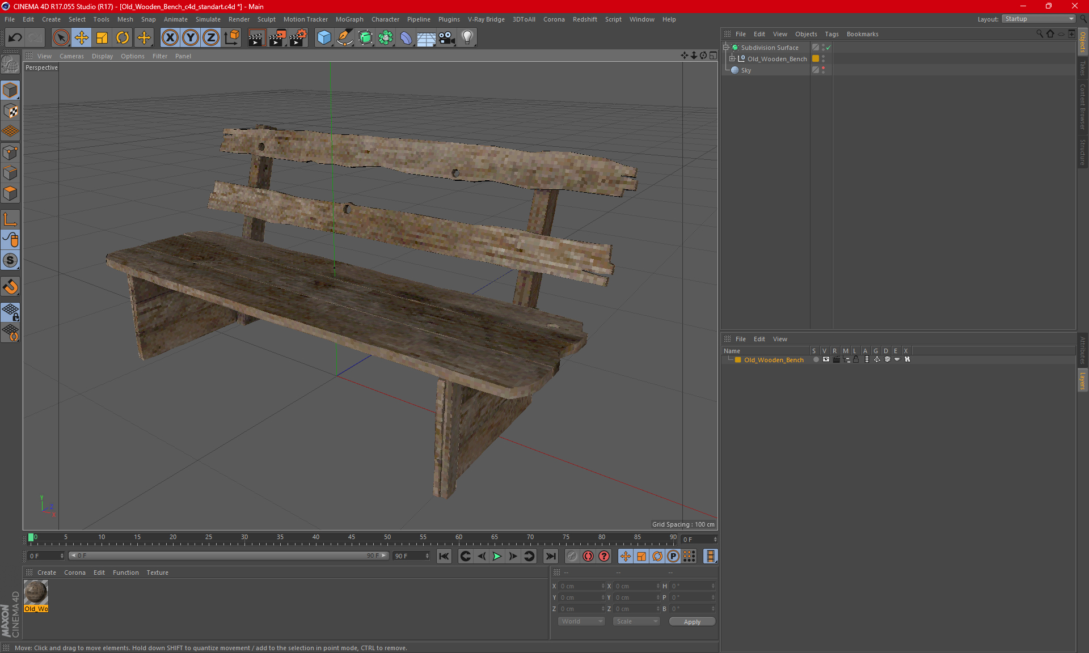Screen dimensions: 1089x653
Task: Expand the Old_Wooden_Bench object tree
Action: (x=732, y=58)
